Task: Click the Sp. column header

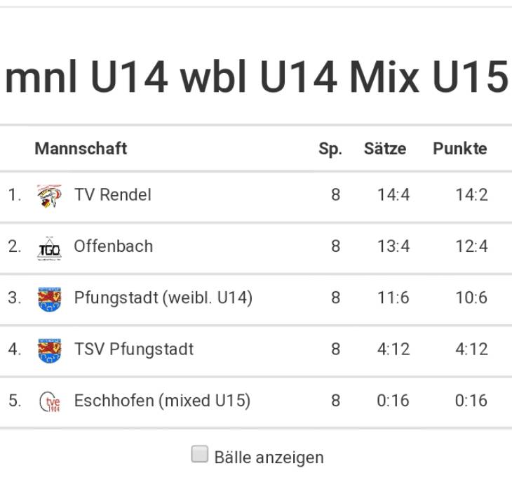Action: [x=330, y=149]
